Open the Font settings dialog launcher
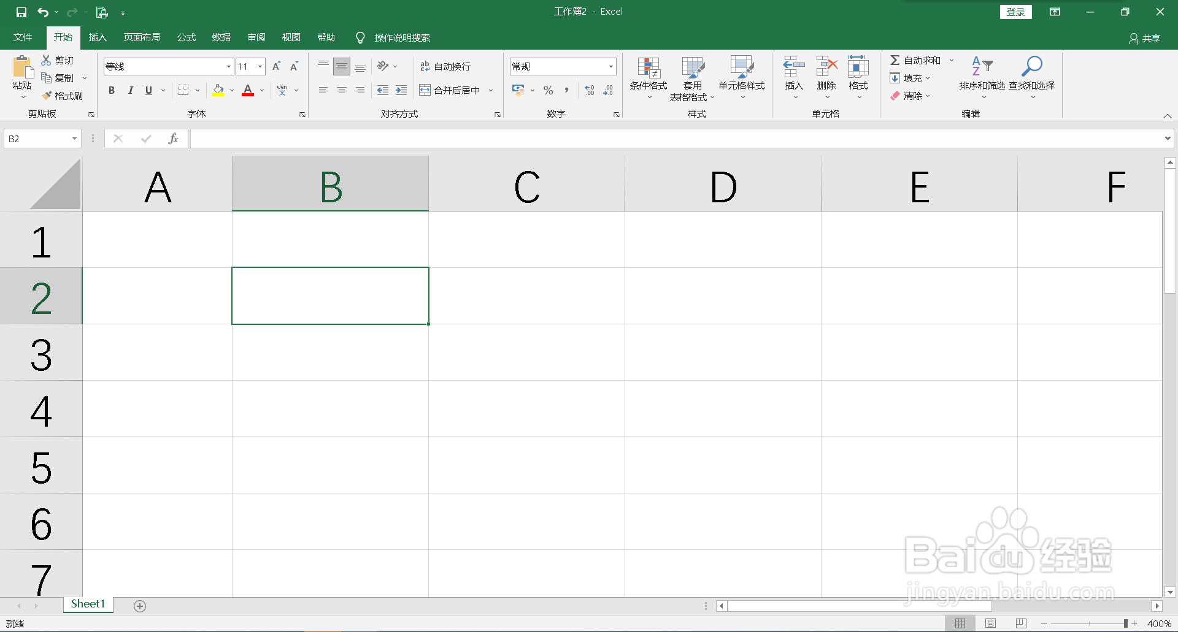1178x632 pixels. pyautogui.click(x=302, y=115)
